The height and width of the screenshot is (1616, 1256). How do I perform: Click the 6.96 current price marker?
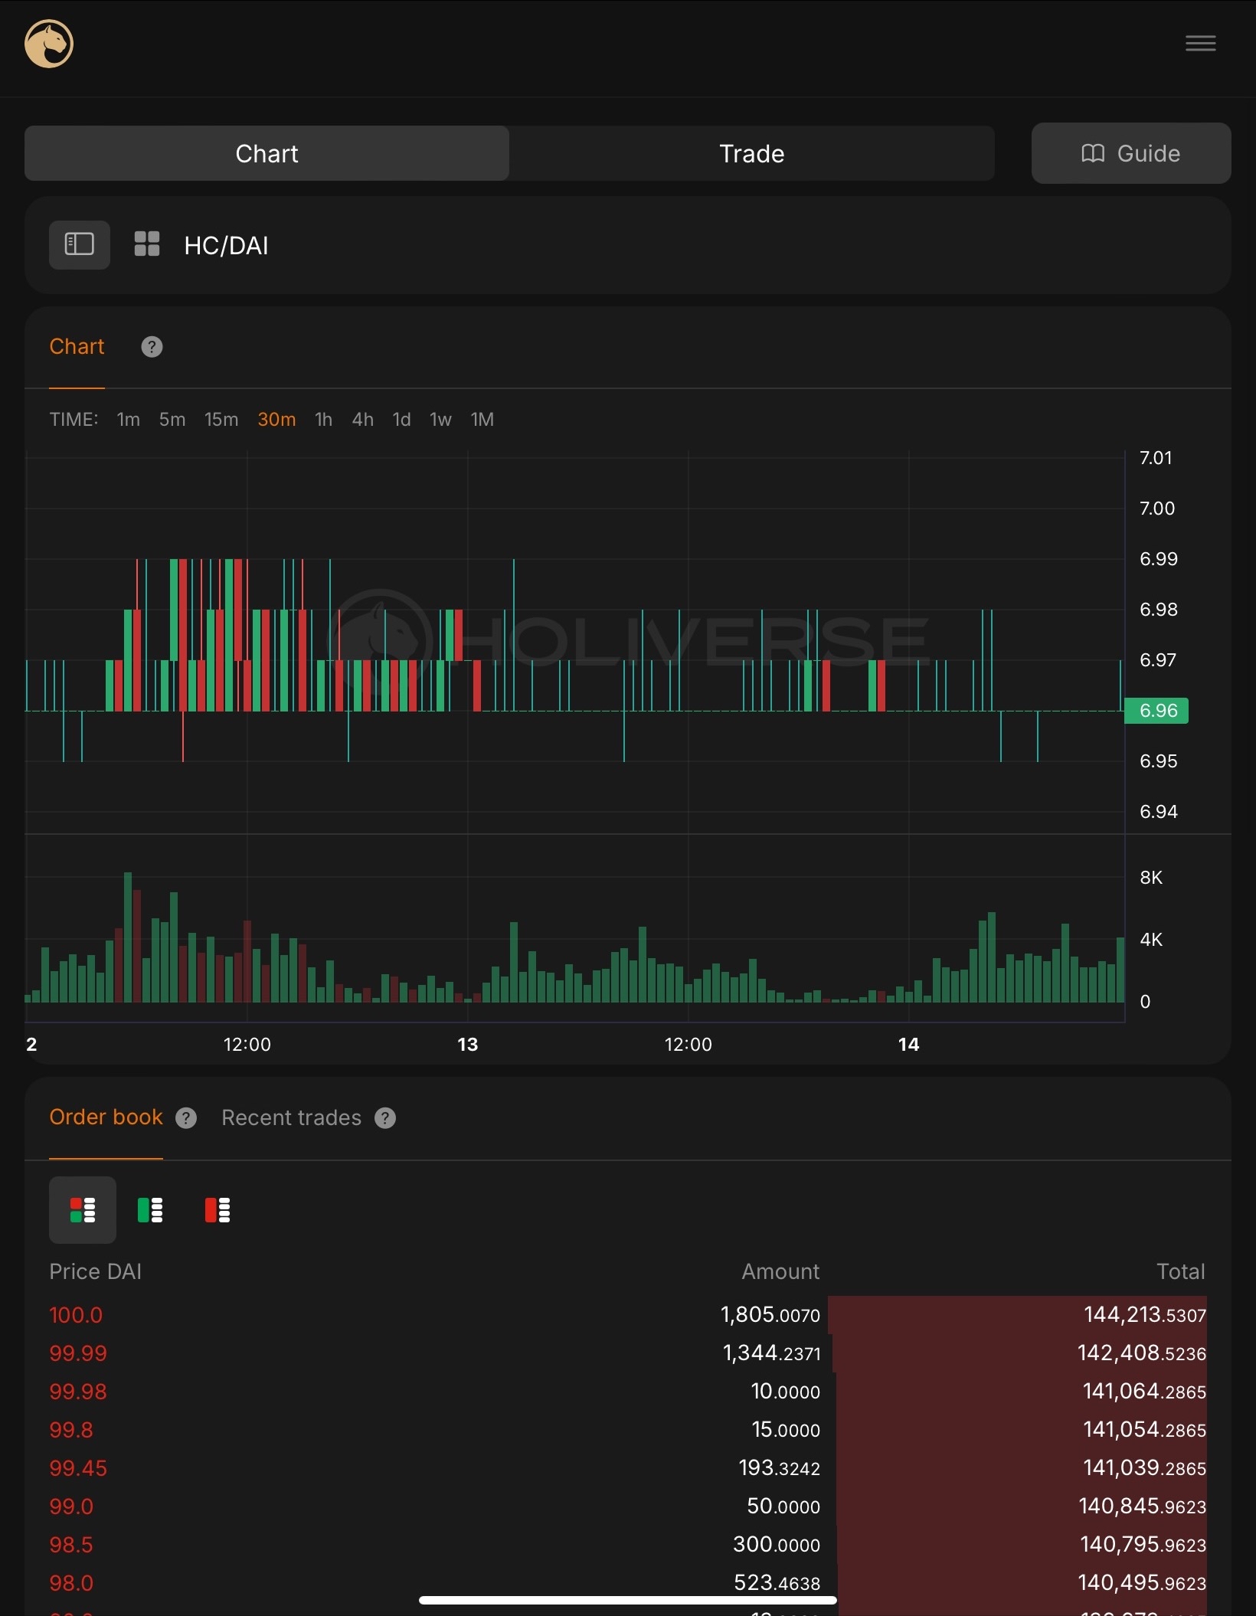1156,711
